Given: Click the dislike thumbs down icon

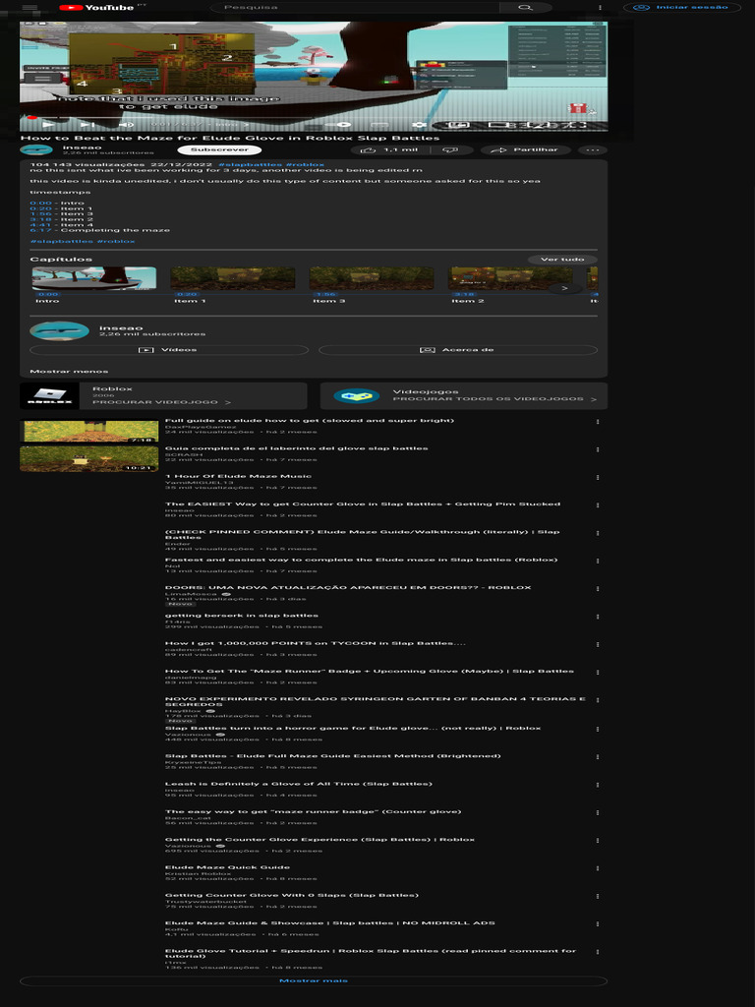Looking at the screenshot, I should (450, 150).
